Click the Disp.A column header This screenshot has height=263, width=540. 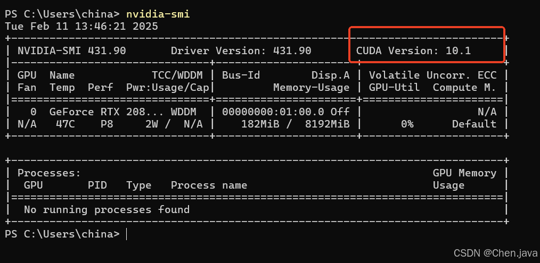[x=330, y=75]
